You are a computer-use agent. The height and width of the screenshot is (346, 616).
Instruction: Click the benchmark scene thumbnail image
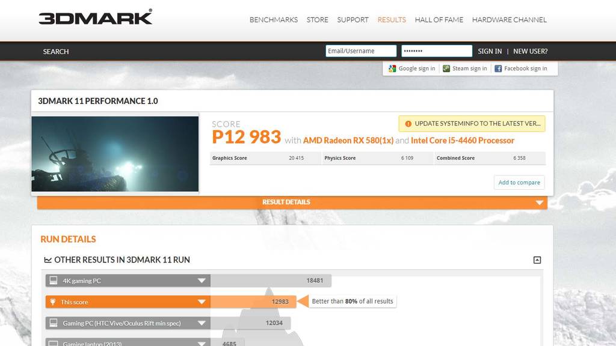point(115,154)
